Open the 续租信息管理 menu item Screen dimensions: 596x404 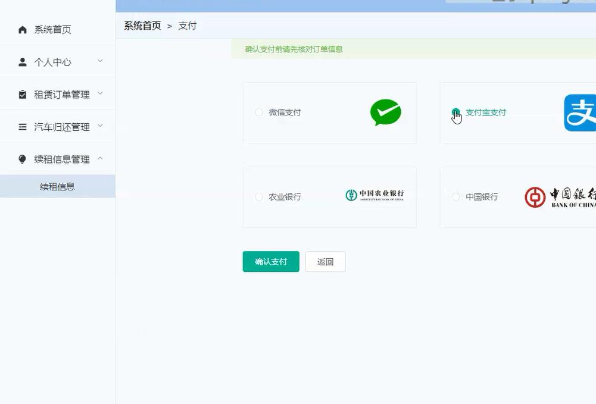[57, 159]
